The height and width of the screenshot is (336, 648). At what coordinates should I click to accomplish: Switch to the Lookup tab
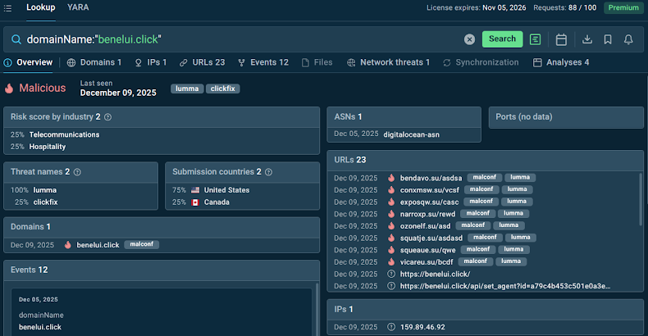pyautogui.click(x=40, y=7)
